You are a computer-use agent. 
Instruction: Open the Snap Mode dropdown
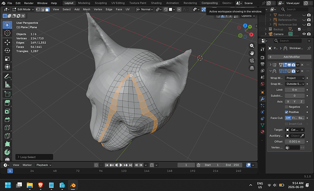(295, 84)
